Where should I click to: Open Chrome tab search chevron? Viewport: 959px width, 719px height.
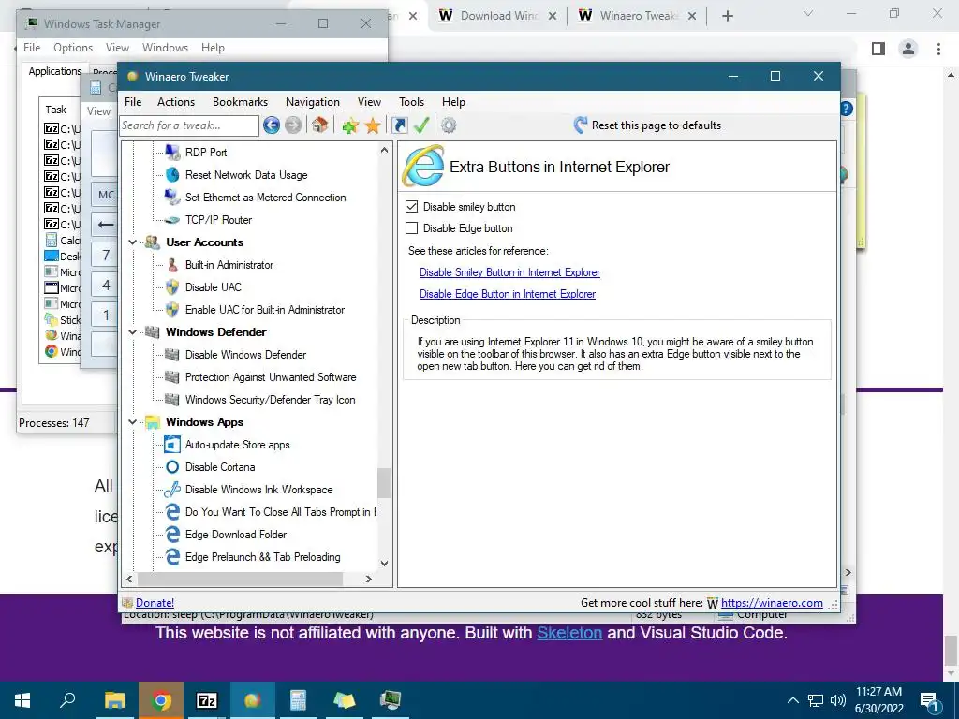click(x=808, y=13)
